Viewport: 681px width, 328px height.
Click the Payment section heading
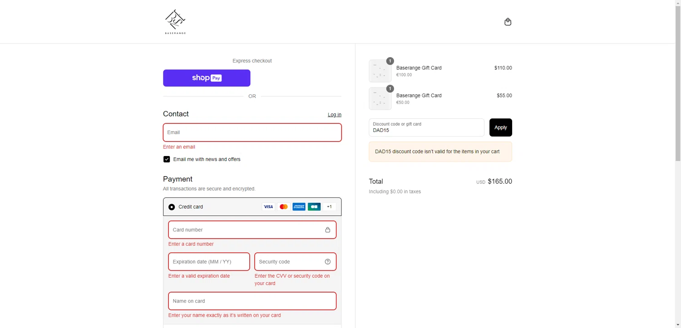click(x=178, y=179)
